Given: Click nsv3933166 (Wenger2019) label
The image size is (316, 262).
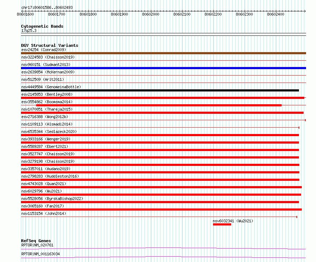Looking at the screenshot, I should [46, 139].
